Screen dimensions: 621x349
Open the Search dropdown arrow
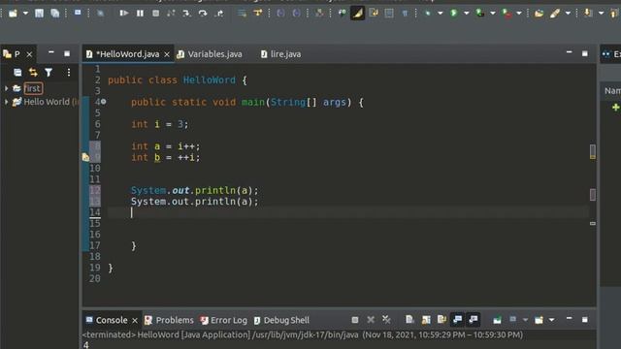[x=568, y=14]
